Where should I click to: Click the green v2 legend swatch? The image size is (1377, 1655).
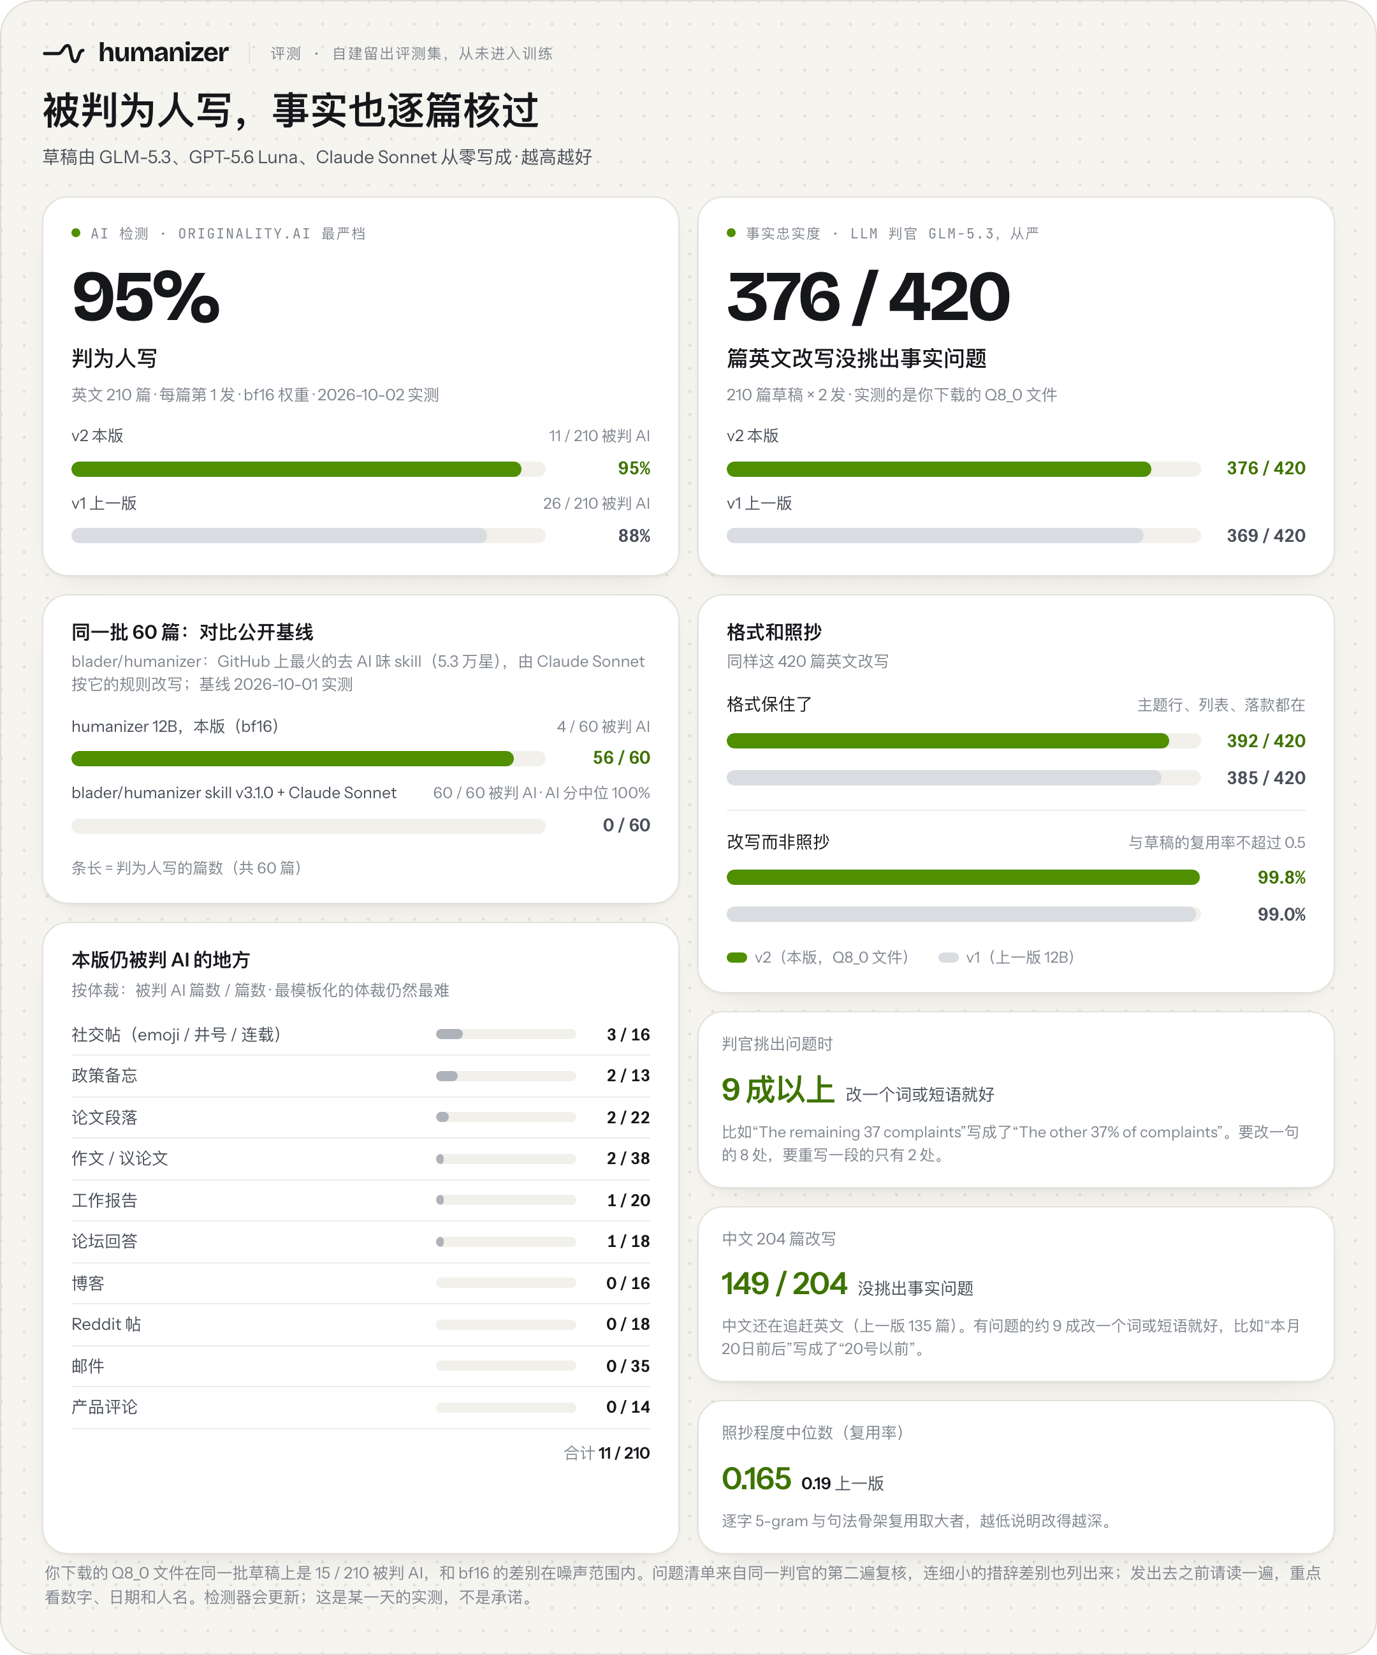click(x=736, y=958)
